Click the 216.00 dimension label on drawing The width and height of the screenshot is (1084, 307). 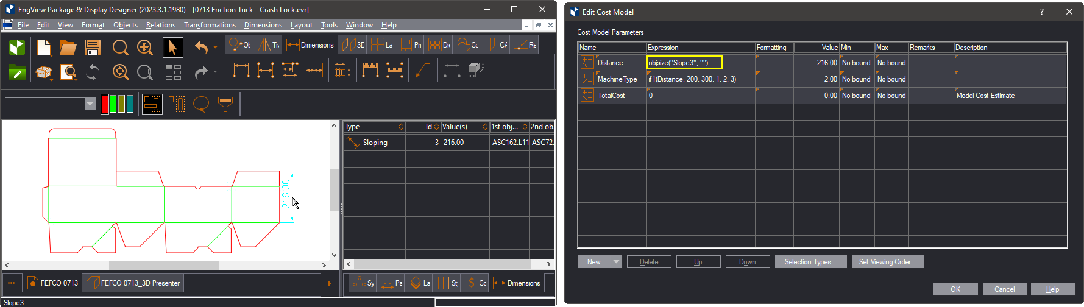286,194
